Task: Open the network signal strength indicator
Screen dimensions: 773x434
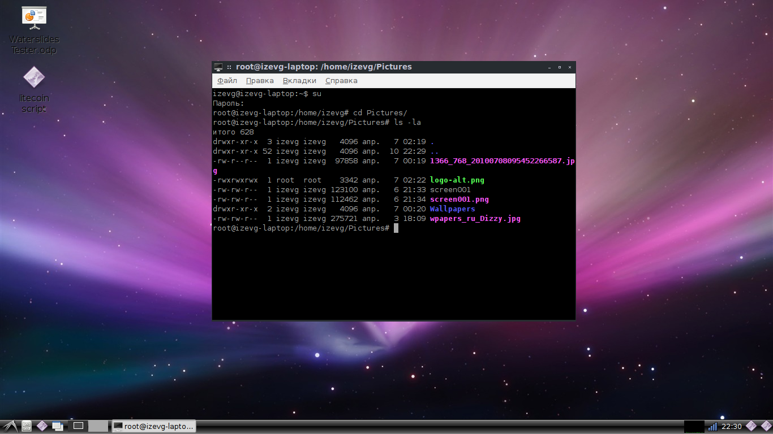Action: point(712,426)
